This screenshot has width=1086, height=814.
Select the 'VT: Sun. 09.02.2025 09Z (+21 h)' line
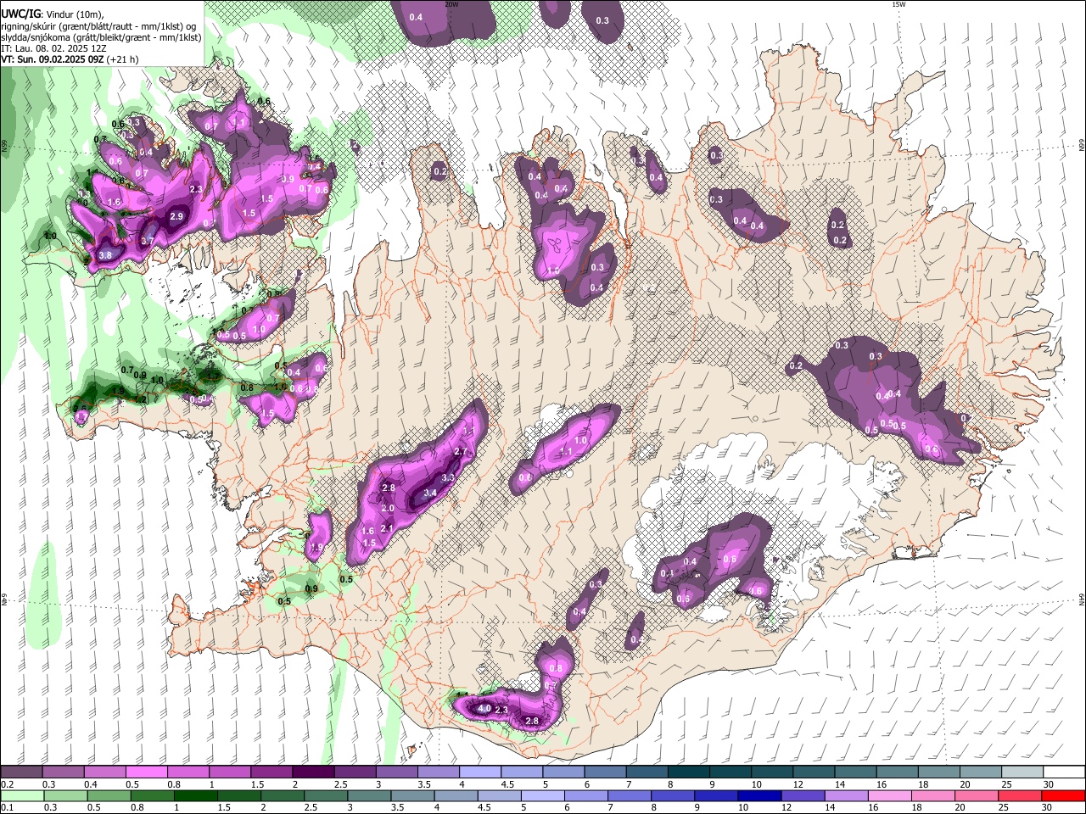(70, 59)
